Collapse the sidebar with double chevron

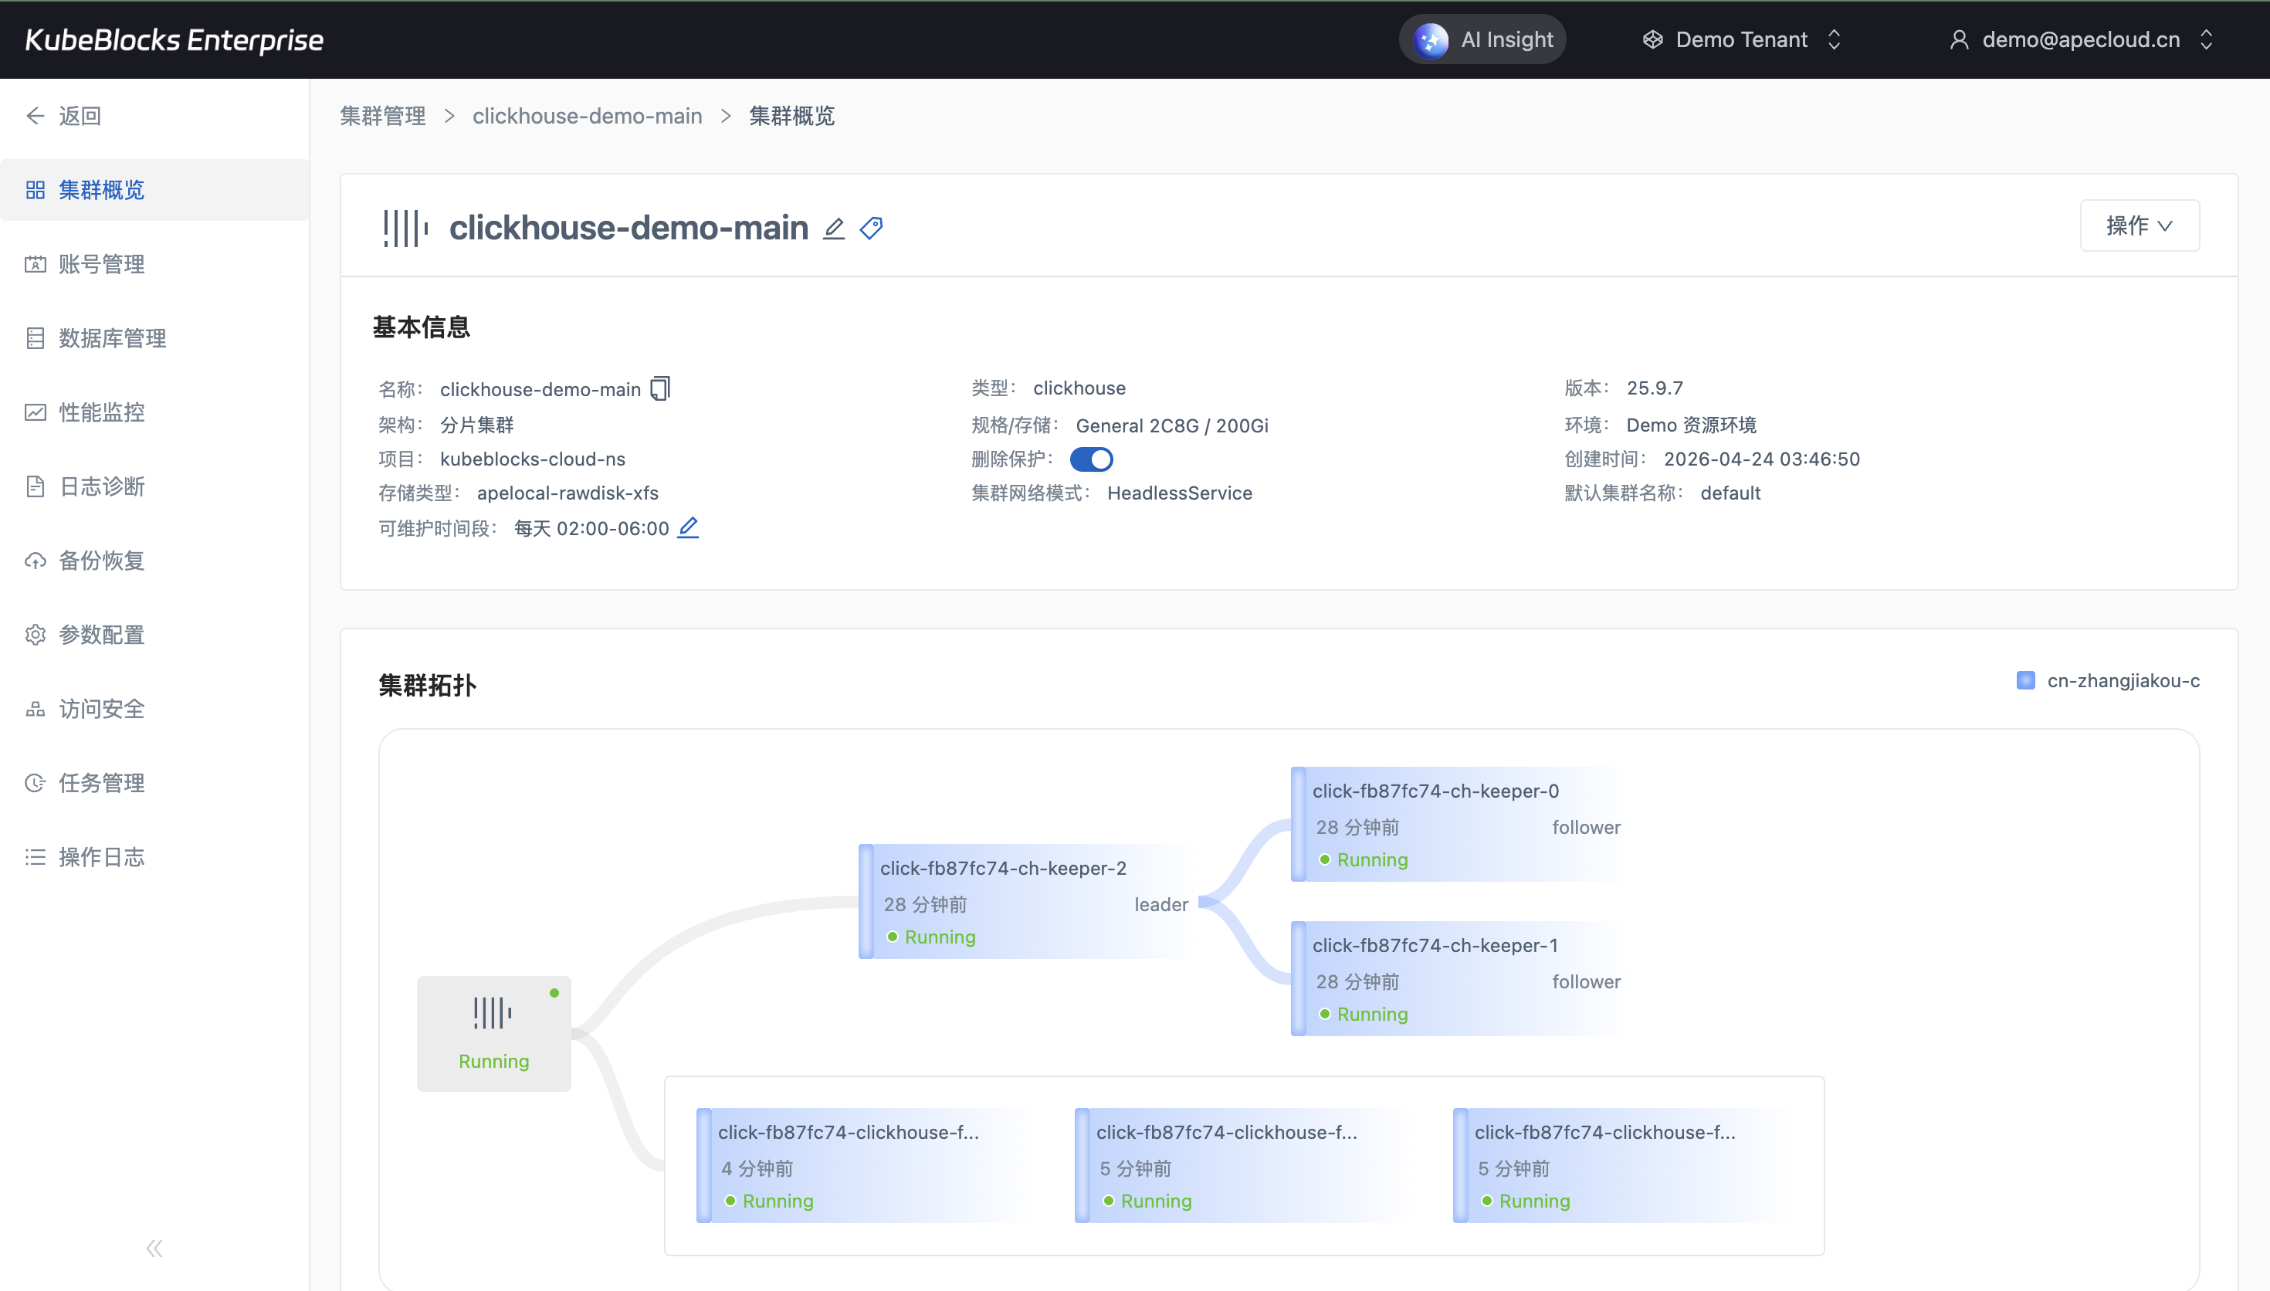[154, 1249]
